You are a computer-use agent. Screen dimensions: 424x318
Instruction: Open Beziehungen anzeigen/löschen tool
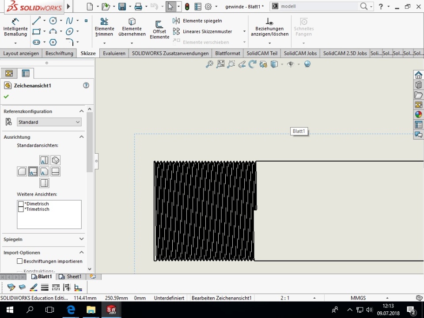pos(269,27)
